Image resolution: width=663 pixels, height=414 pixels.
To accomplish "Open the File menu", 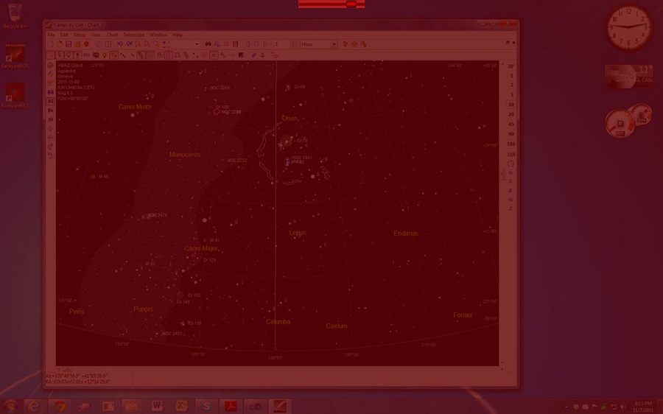I will click(51, 35).
